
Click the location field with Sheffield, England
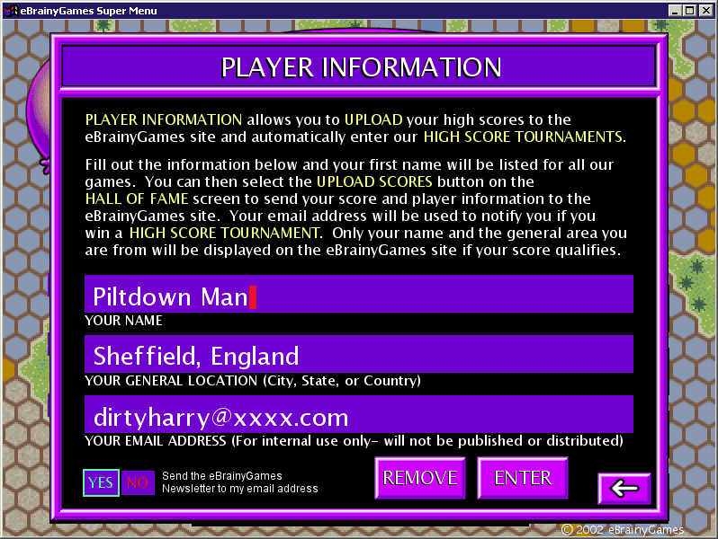point(358,354)
